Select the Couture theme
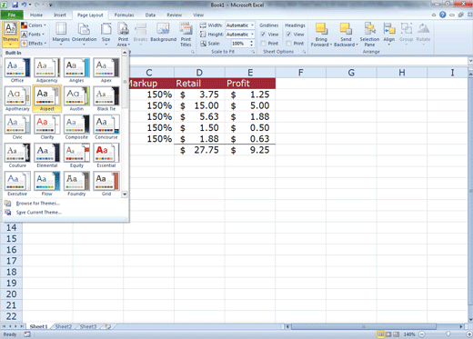This screenshot has height=339, width=473. pos(17,155)
